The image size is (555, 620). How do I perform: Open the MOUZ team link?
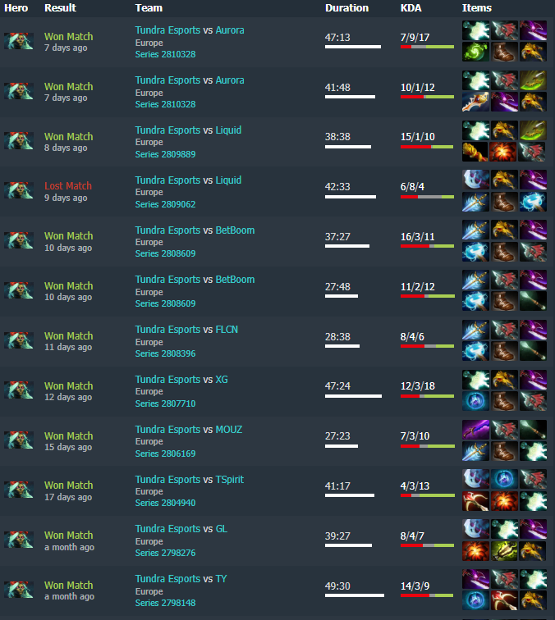[229, 430]
